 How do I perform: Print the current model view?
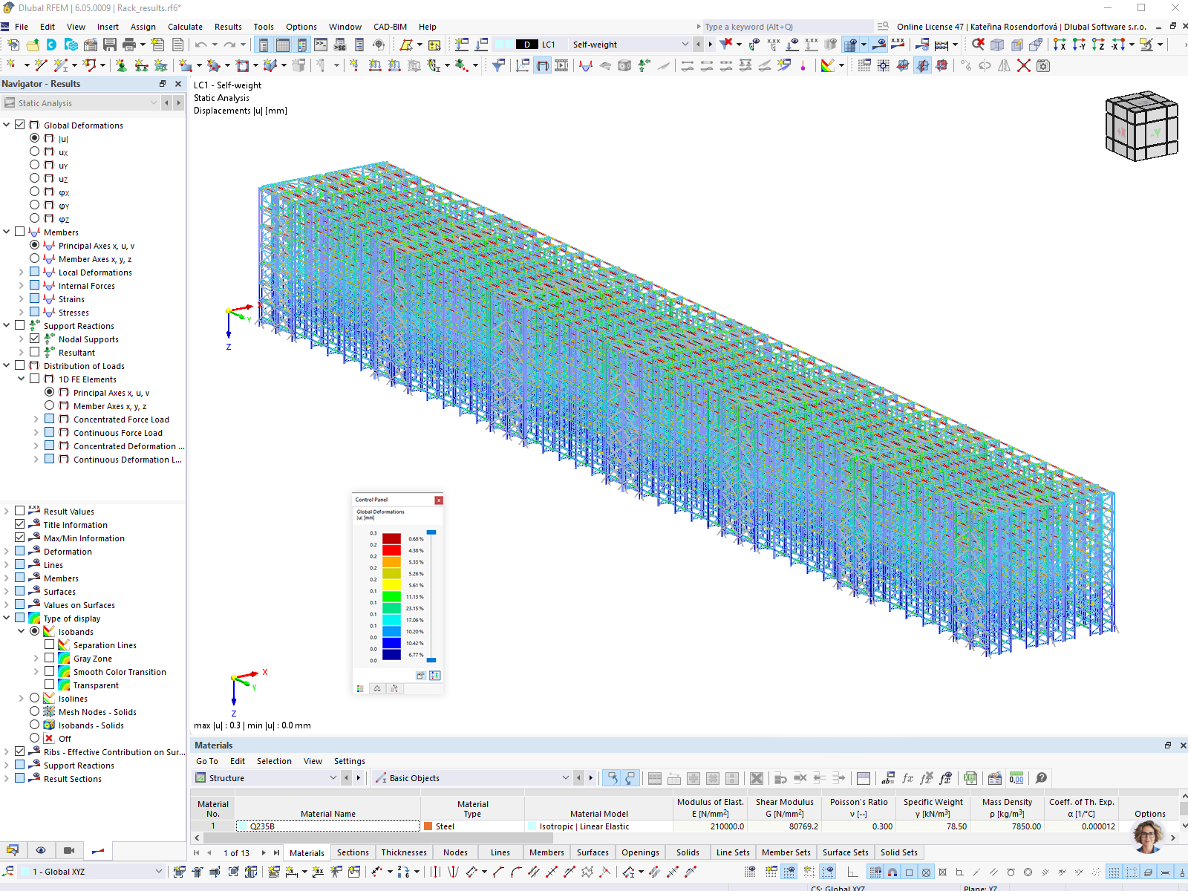point(128,45)
